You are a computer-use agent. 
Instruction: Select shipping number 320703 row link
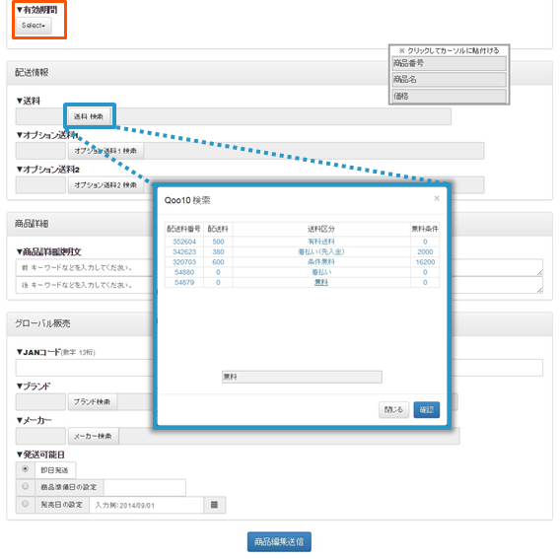[x=184, y=262]
